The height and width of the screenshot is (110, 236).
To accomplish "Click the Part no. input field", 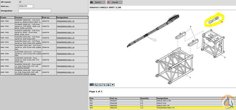I will 26,6.
